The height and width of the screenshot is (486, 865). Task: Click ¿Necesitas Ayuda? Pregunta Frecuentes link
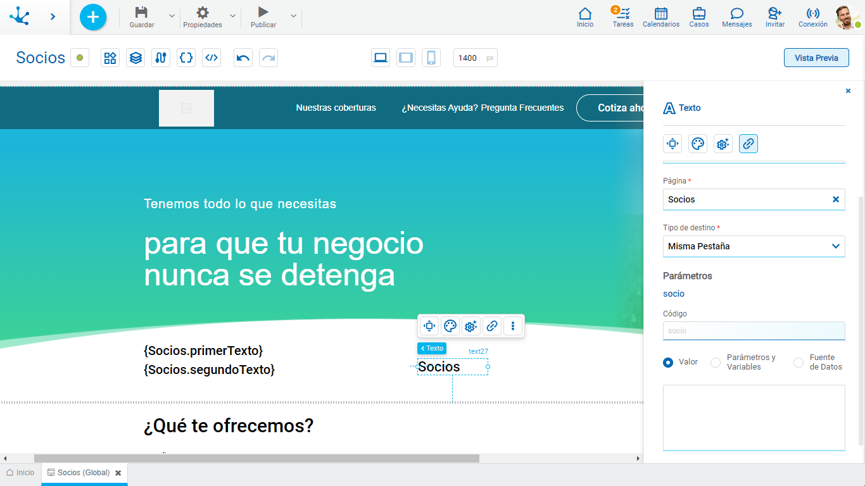[483, 108]
